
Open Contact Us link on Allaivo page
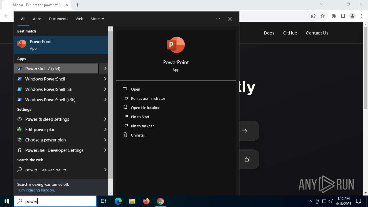coord(317,33)
